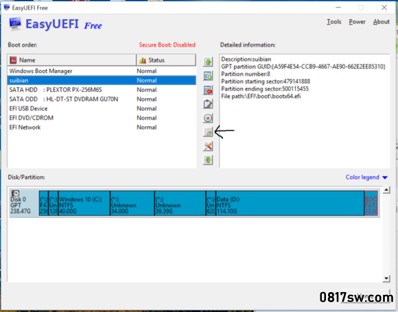Sort boot list by Name column

(x=72, y=60)
